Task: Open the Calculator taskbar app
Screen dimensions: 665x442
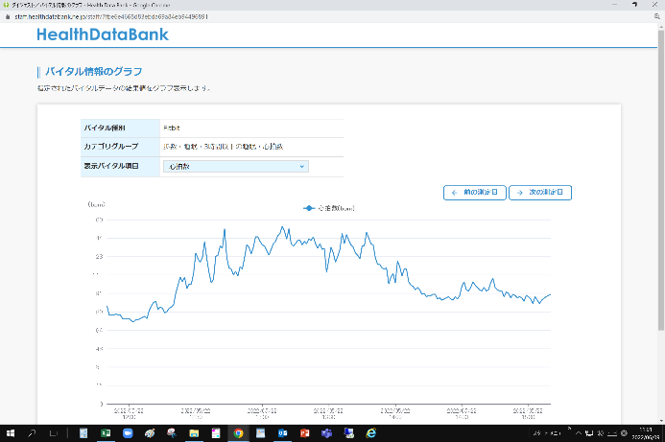Action: pos(83,433)
